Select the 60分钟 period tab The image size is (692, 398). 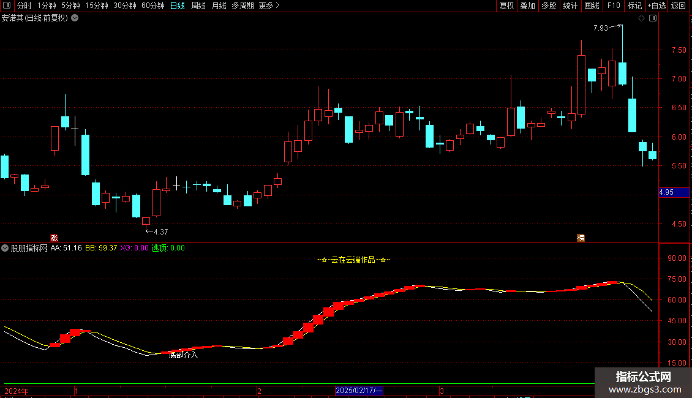tap(153, 6)
